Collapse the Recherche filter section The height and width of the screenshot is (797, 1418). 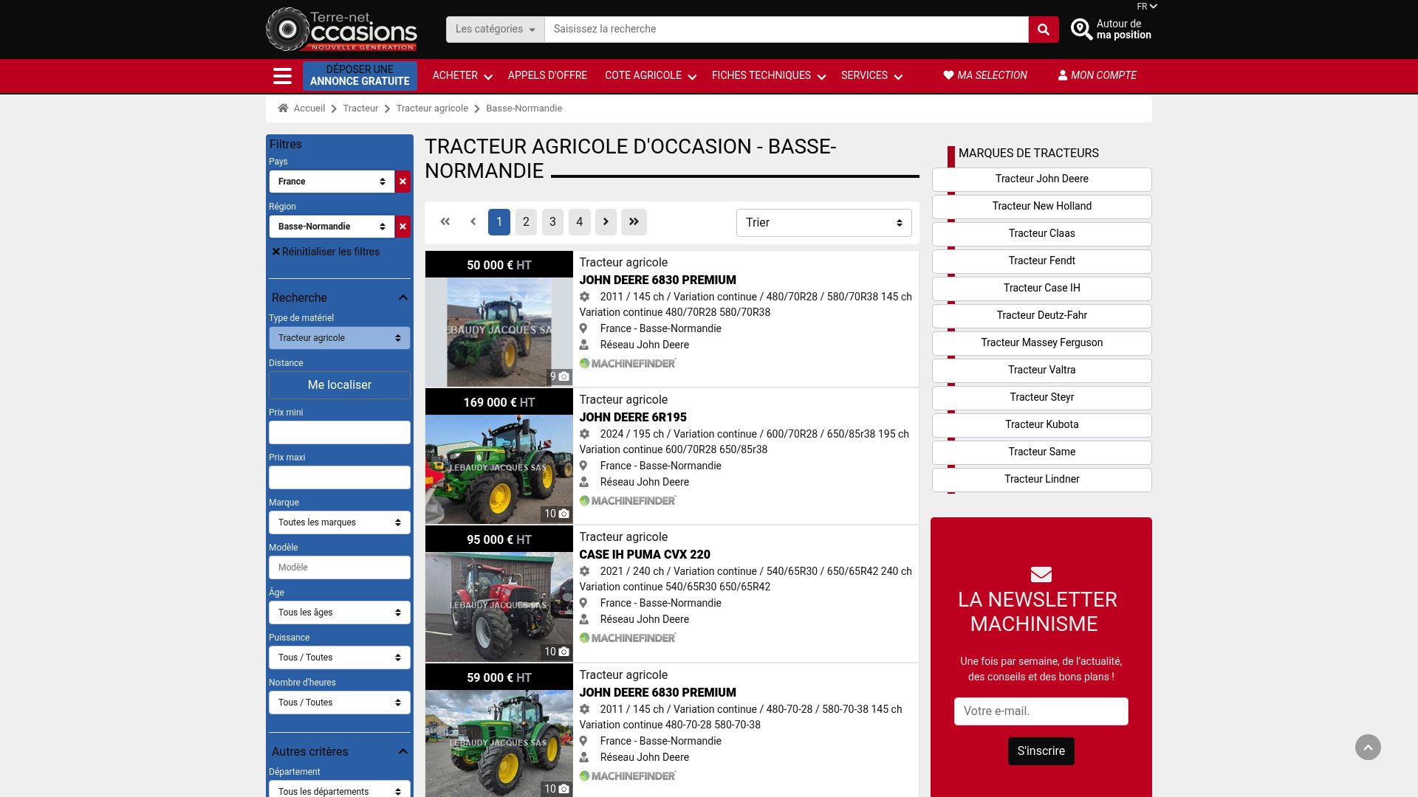(x=403, y=298)
